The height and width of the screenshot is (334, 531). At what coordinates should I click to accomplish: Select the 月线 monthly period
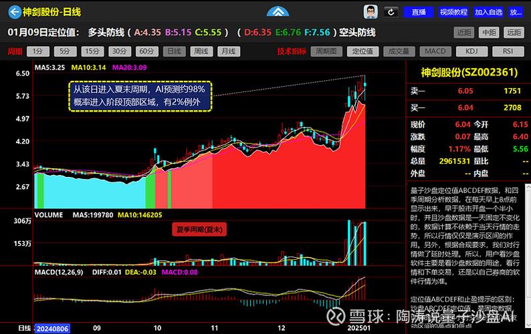(x=229, y=51)
